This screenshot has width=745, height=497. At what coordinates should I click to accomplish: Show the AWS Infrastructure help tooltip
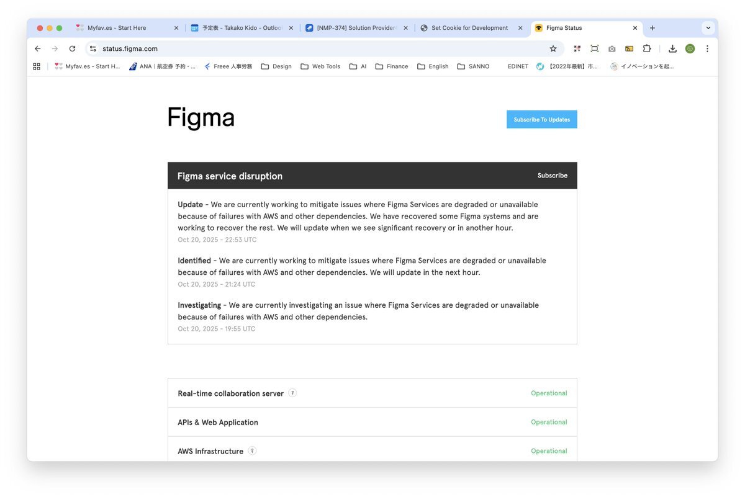click(253, 451)
